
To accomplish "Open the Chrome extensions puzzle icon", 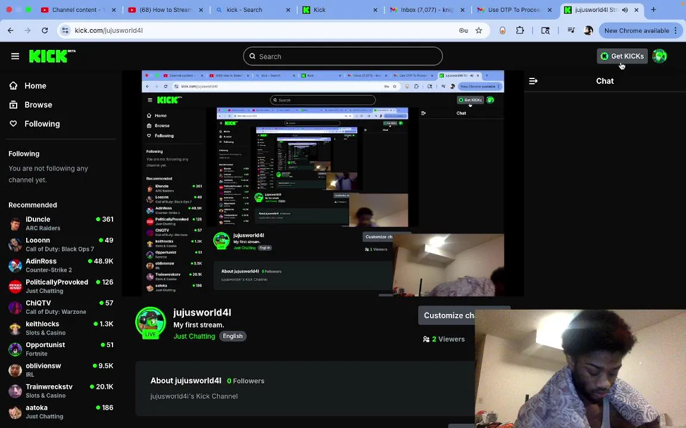I will click(520, 30).
